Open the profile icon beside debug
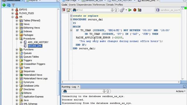 pos(139,10)
